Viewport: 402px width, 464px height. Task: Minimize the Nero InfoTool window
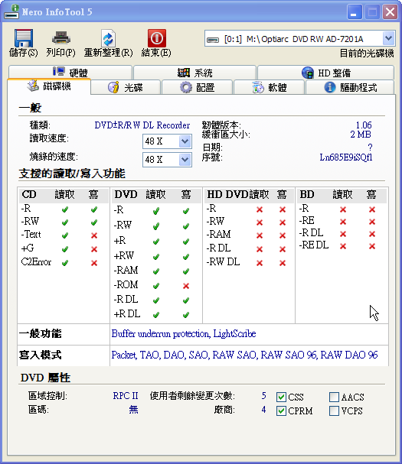click(x=355, y=12)
